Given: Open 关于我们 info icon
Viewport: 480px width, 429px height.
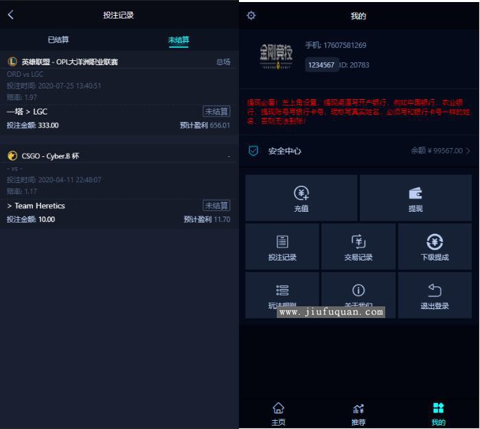Looking at the screenshot, I should [358, 291].
